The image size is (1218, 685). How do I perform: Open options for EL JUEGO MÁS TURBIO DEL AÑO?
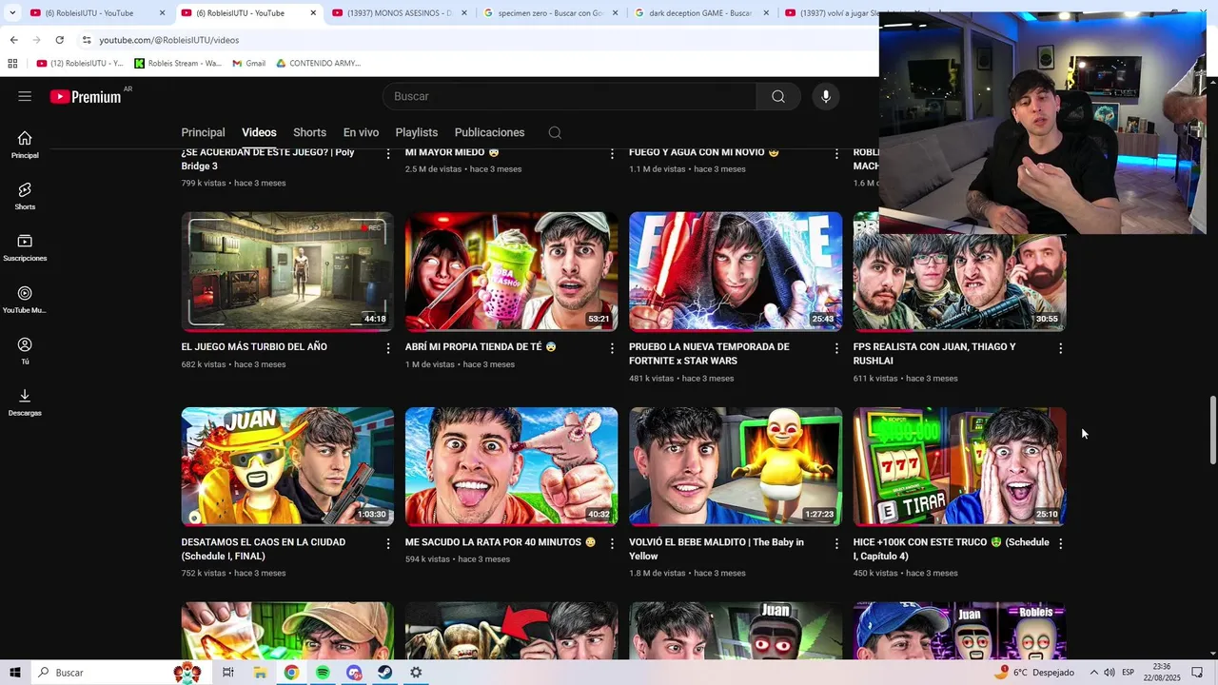(387, 348)
